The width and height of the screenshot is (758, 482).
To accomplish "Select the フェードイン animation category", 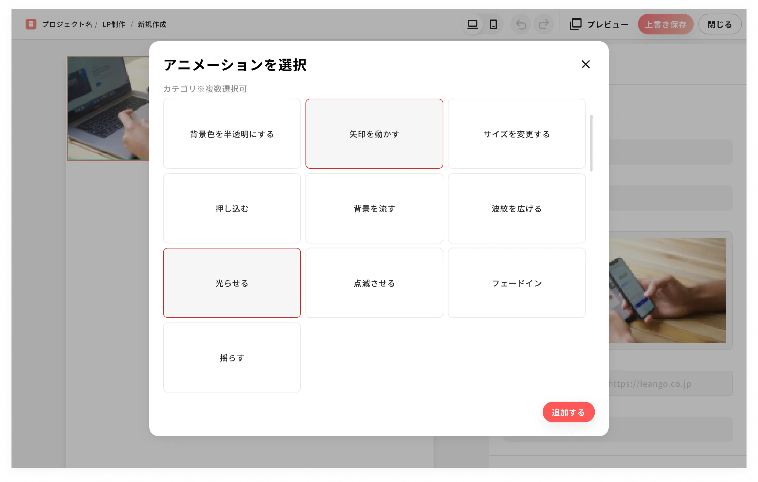I will pyautogui.click(x=516, y=283).
